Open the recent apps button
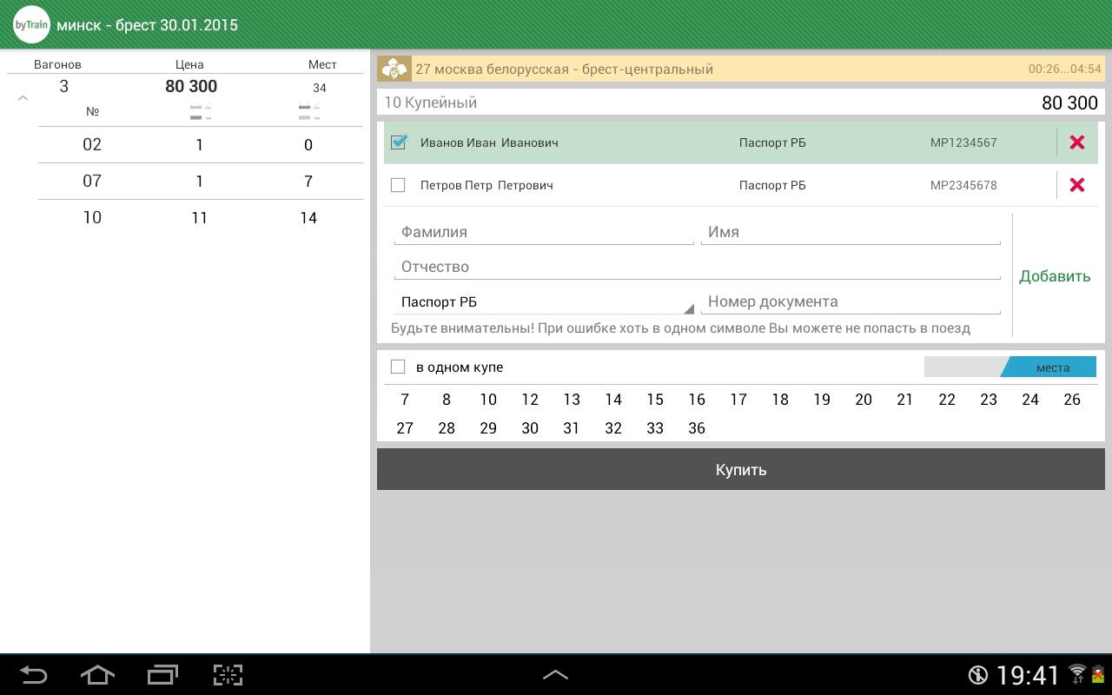This screenshot has height=695, width=1112. (162, 675)
